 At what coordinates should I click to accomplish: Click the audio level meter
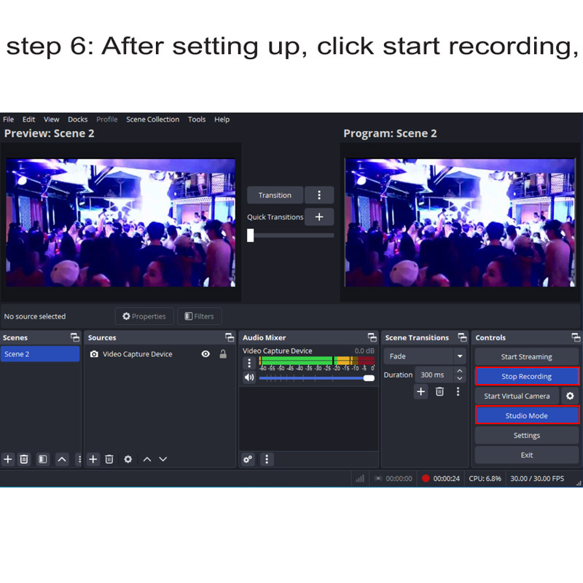(316, 361)
